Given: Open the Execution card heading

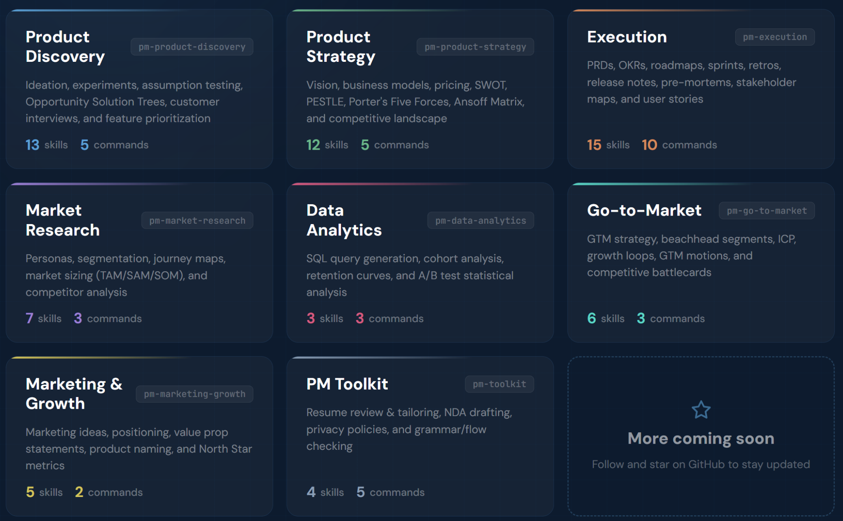Looking at the screenshot, I should click(627, 37).
